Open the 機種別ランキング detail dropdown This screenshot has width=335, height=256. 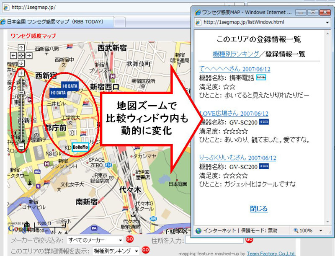pos(116,251)
